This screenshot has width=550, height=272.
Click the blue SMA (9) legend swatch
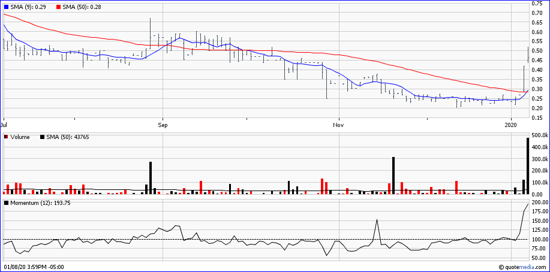point(6,7)
